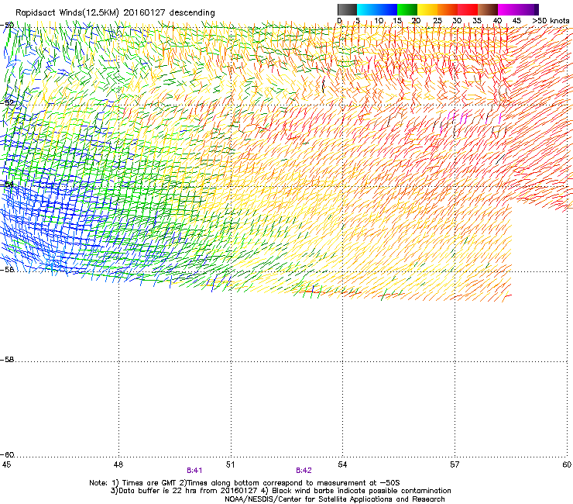Select the B:42 time marker below the axis
The width and height of the screenshot is (573, 504).
pyautogui.click(x=304, y=471)
